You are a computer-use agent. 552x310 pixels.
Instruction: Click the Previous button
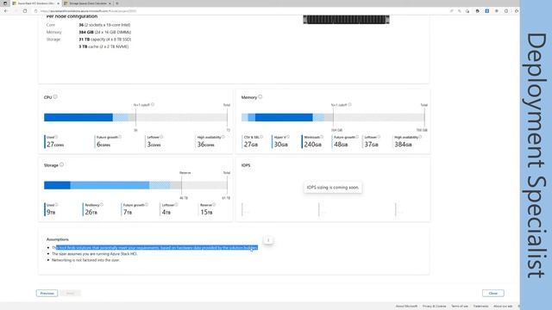47,293
